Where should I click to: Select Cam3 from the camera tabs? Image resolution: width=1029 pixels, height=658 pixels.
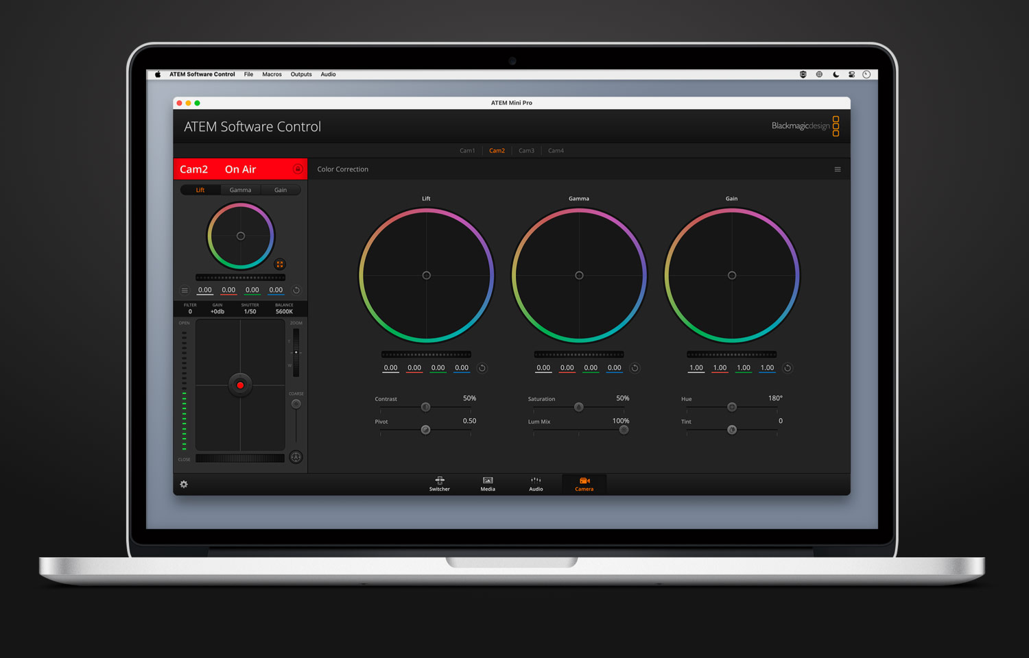526,150
